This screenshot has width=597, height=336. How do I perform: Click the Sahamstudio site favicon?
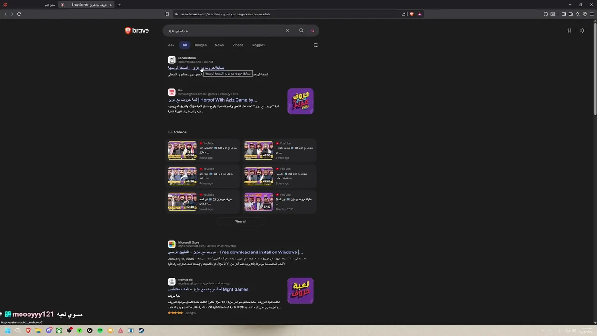click(172, 60)
